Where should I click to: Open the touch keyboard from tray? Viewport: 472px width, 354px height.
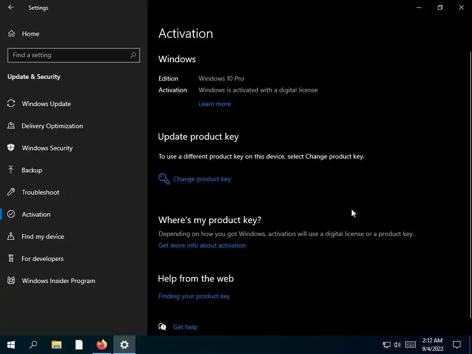(410, 345)
